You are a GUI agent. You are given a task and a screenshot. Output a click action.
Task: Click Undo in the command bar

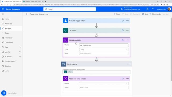tap(117, 14)
